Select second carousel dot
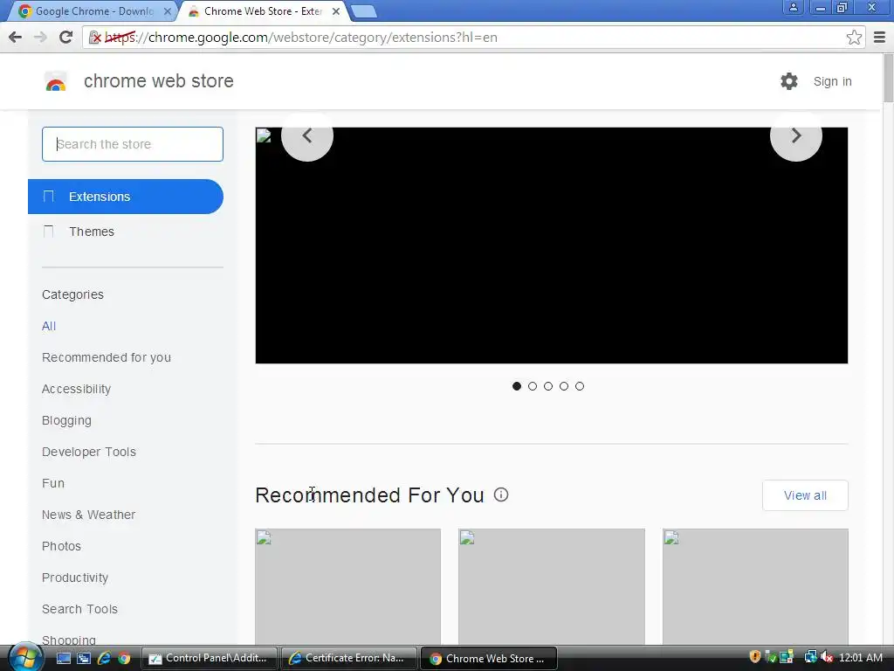Screen dimensions: 894x671 pos(533,386)
